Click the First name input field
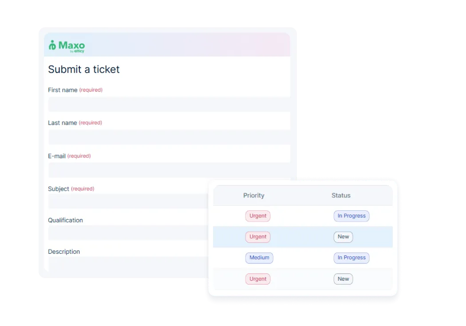 coord(169,104)
